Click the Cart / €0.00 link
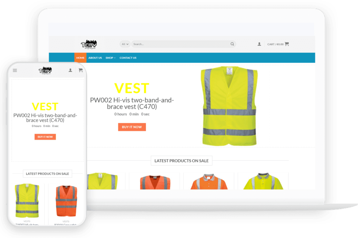 [275, 44]
